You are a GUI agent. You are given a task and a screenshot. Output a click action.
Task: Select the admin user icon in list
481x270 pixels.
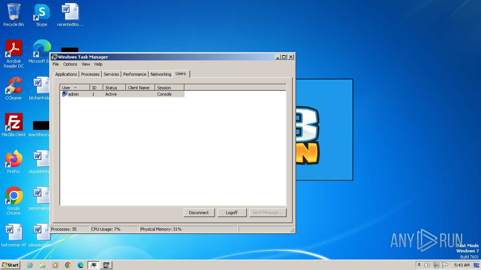point(64,94)
